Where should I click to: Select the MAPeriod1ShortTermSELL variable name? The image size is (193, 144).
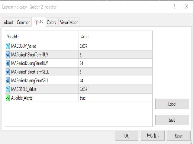(x=30, y=72)
